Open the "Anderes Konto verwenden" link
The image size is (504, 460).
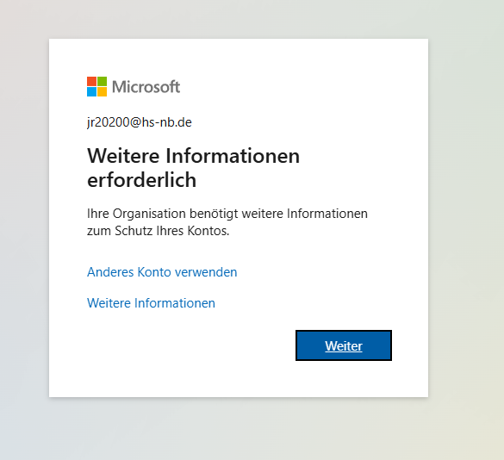point(162,272)
